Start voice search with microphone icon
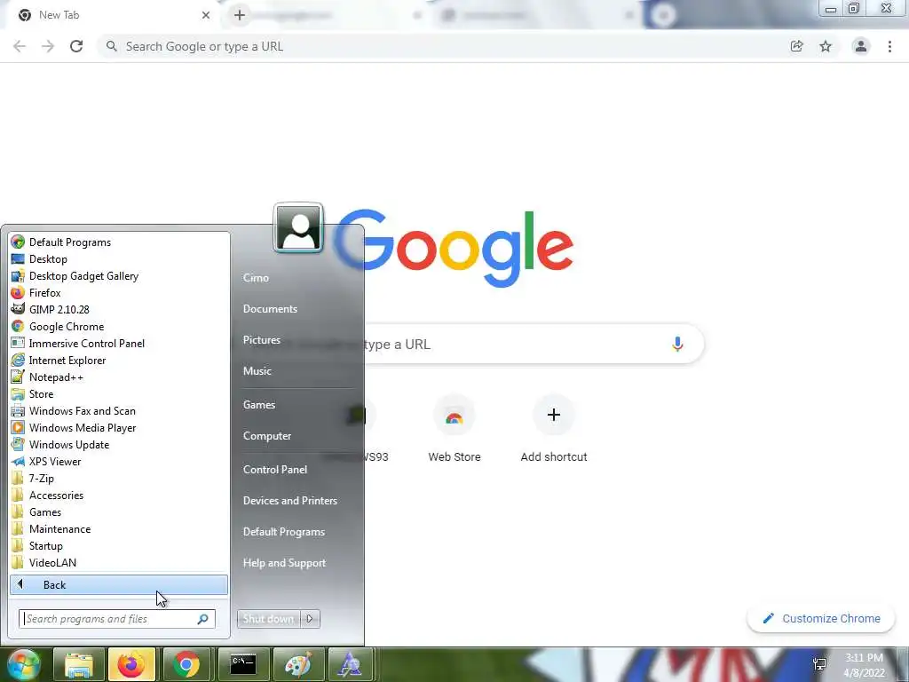The width and height of the screenshot is (909, 682). coord(677,344)
